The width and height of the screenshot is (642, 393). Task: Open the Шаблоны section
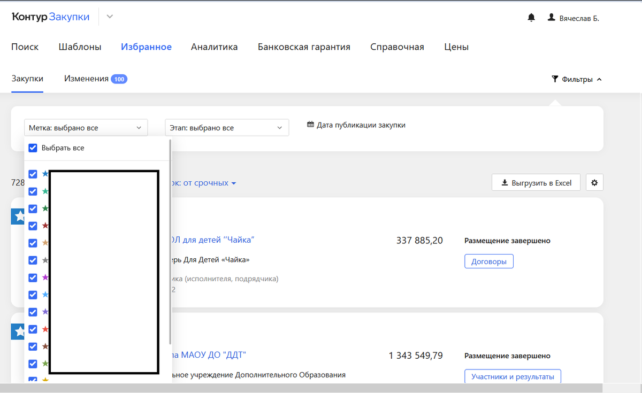[80, 47]
